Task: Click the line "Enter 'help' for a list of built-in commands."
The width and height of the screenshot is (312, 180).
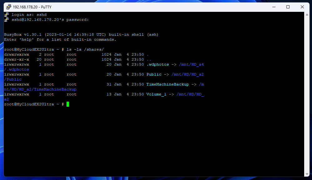Action: [60, 39]
